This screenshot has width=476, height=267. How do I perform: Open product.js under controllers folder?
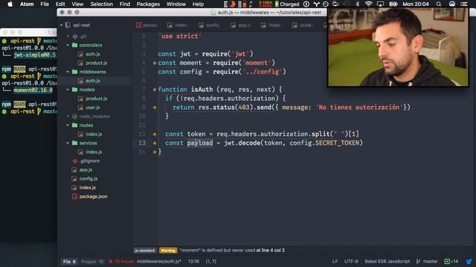click(x=96, y=63)
